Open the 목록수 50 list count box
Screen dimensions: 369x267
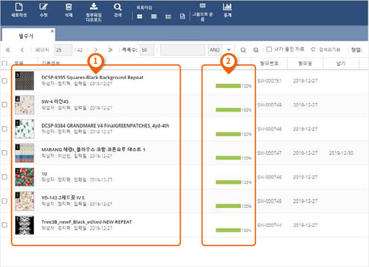(148, 50)
